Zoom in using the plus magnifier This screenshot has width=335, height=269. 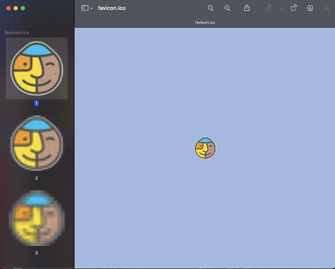click(228, 8)
